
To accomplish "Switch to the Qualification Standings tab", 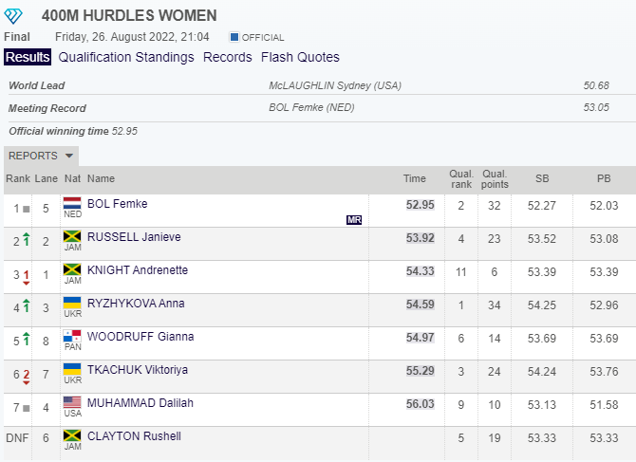I will (126, 57).
